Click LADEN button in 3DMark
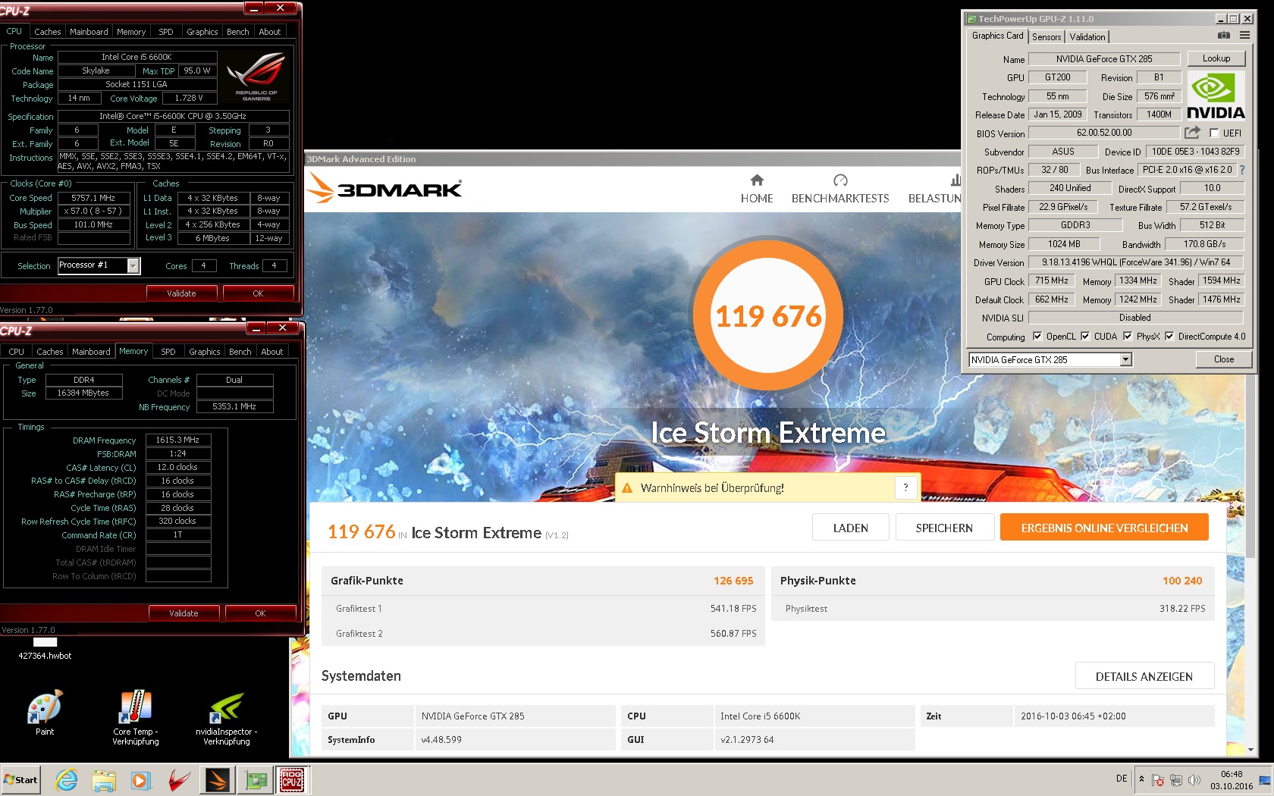Image resolution: width=1274 pixels, height=796 pixels. pos(851,528)
